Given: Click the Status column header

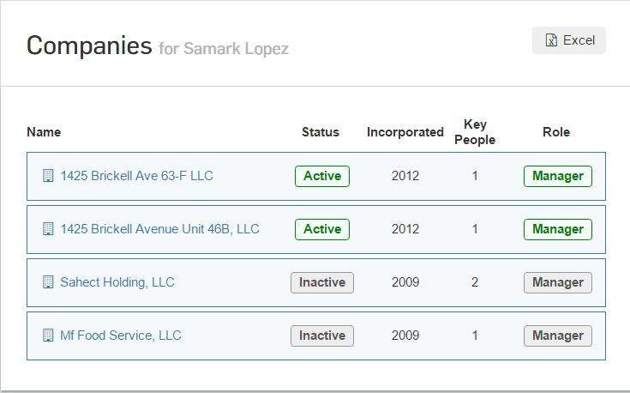Looking at the screenshot, I should tap(321, 132).
